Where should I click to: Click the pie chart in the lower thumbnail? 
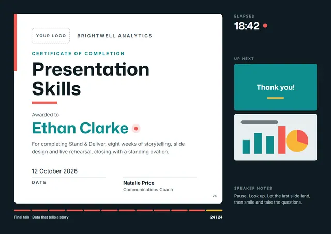pyautogui.click(x=297, y=141)
